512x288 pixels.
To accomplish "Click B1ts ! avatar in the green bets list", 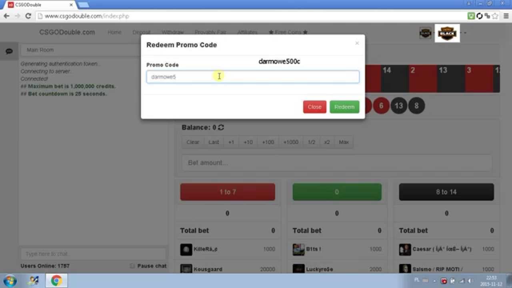I will (298, 249).
